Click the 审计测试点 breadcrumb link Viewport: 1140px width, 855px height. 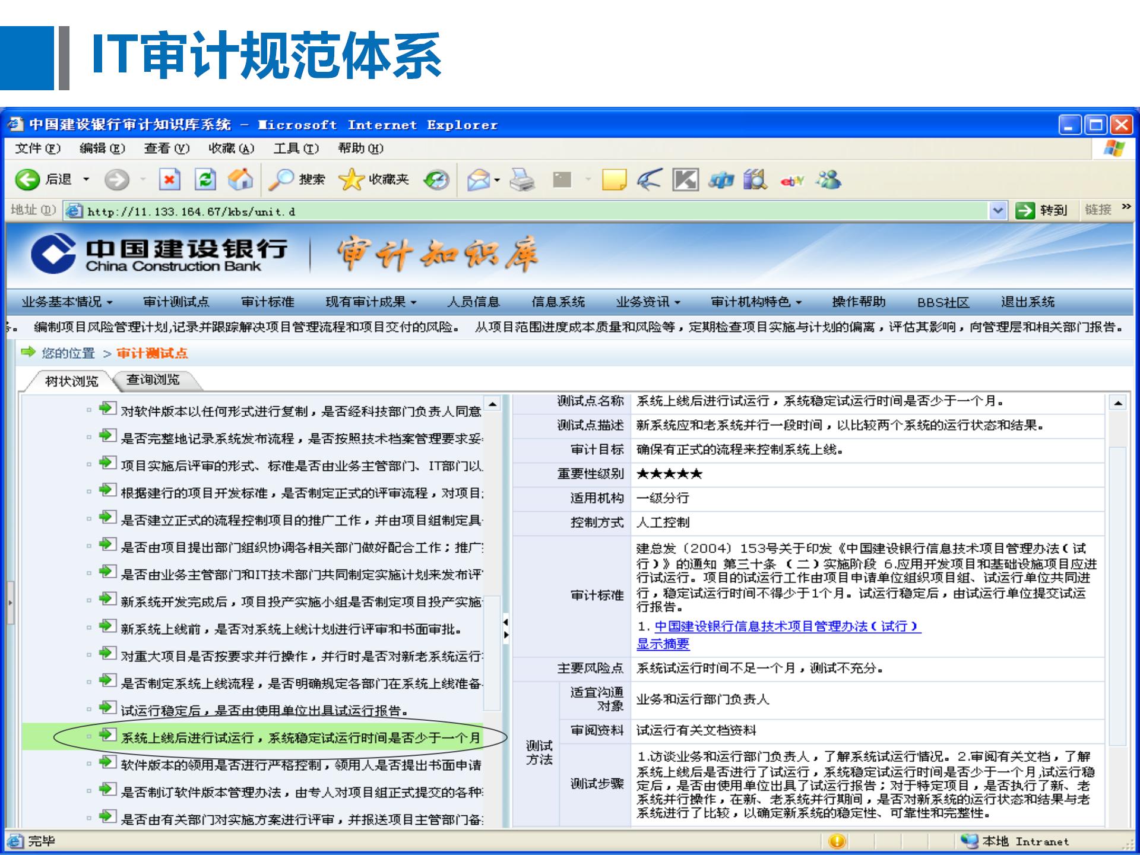click(152, 353)
